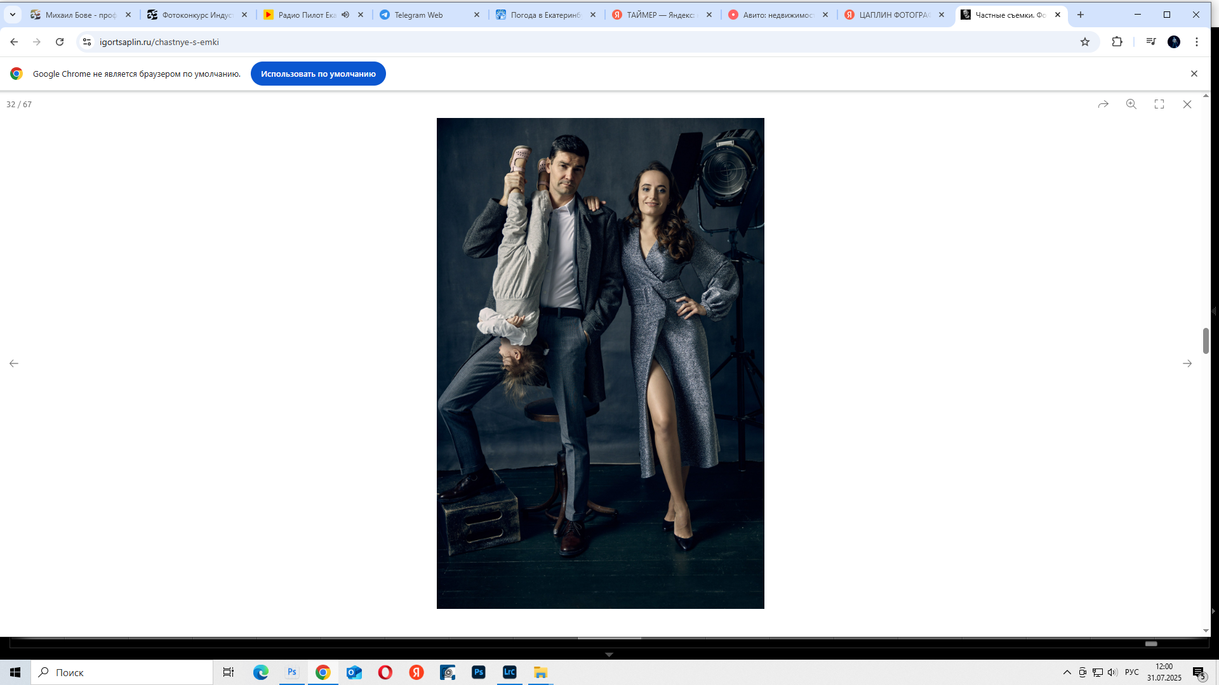1219x685 pixels.
Task: Click the page vertical scrollbar thumb
Action: coord(1206,341)
